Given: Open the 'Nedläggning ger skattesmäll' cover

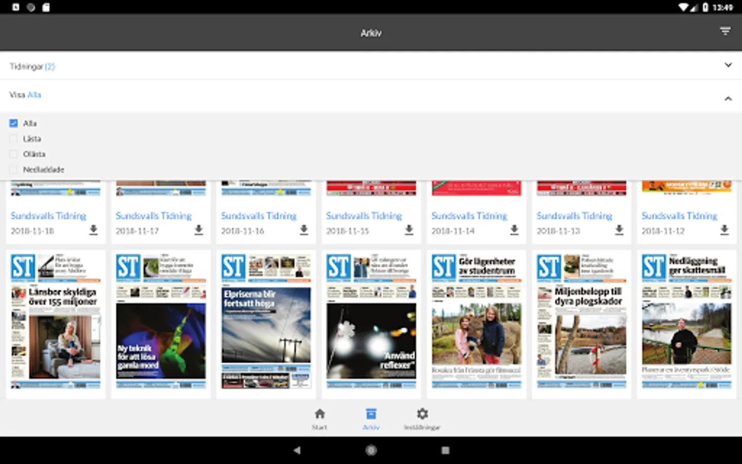Looking at the screenshot, I should coord(686,321).
